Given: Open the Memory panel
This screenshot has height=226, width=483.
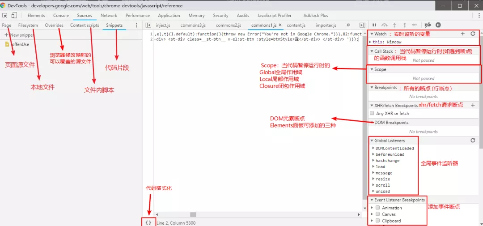Looking at the screenshot, I should click(196, 15).
